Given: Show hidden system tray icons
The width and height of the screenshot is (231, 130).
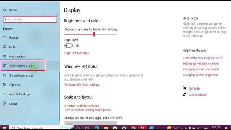Looking at the screenshot, I should (x=182, y=128).
